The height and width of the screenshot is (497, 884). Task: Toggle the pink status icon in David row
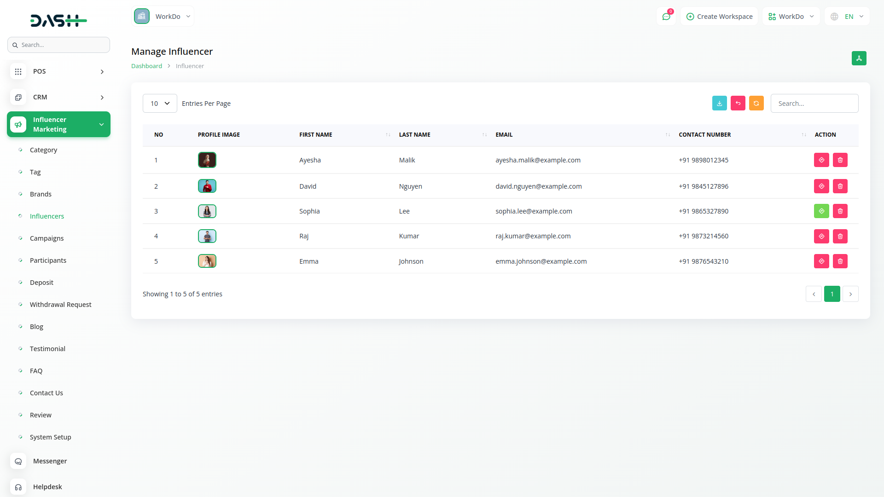pyautogui.click(x=821, y=186)
